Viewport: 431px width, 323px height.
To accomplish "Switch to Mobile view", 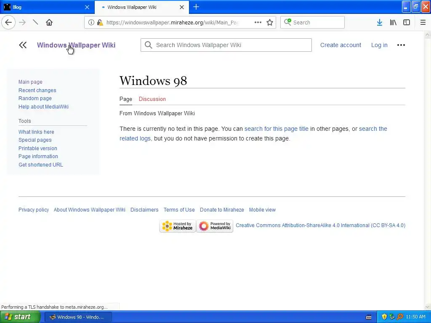I will pos(263,210).
